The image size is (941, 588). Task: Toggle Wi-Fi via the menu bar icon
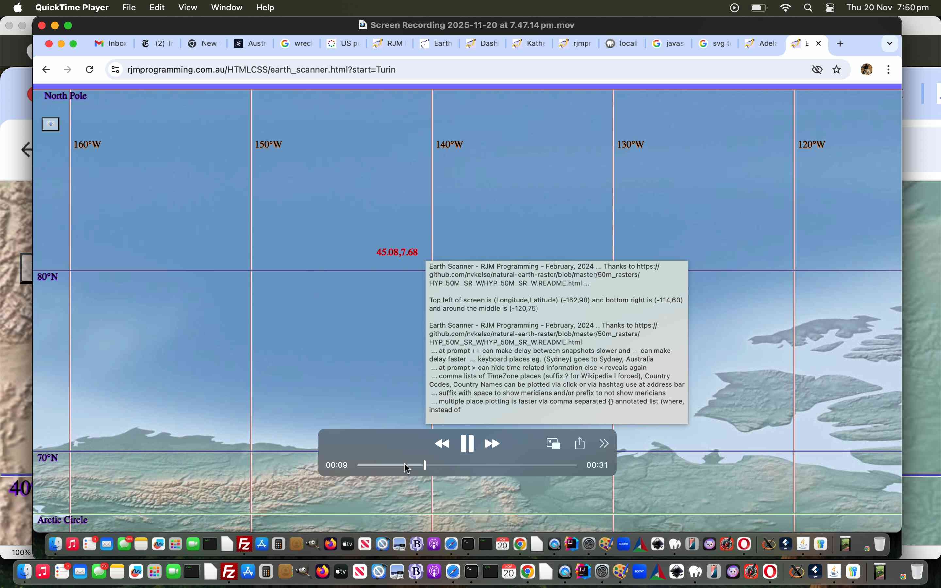pos(785,8)
